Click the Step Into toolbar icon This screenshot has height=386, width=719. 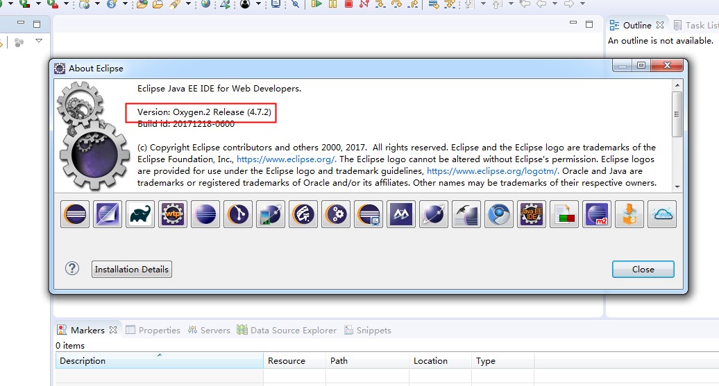pos(380,3)
